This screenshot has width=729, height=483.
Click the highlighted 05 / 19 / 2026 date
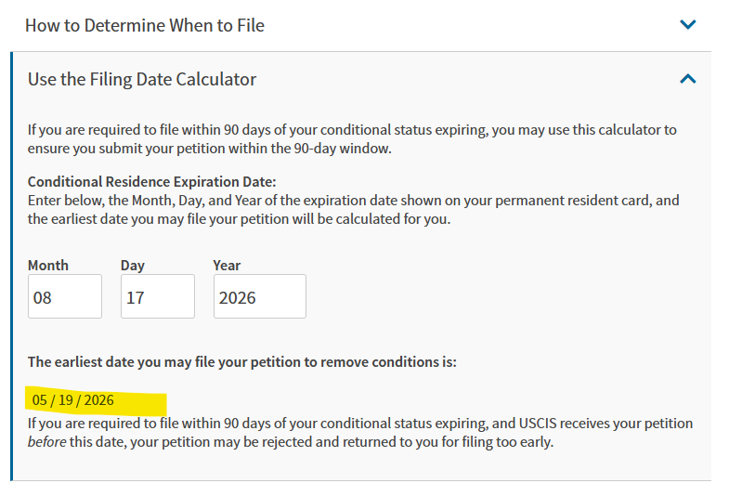[73, 400]
